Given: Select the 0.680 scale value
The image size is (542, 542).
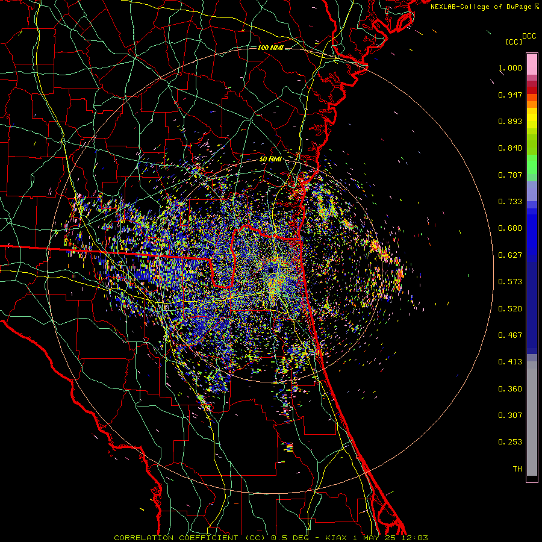Looking at the screenshot, I should (510, 228).
